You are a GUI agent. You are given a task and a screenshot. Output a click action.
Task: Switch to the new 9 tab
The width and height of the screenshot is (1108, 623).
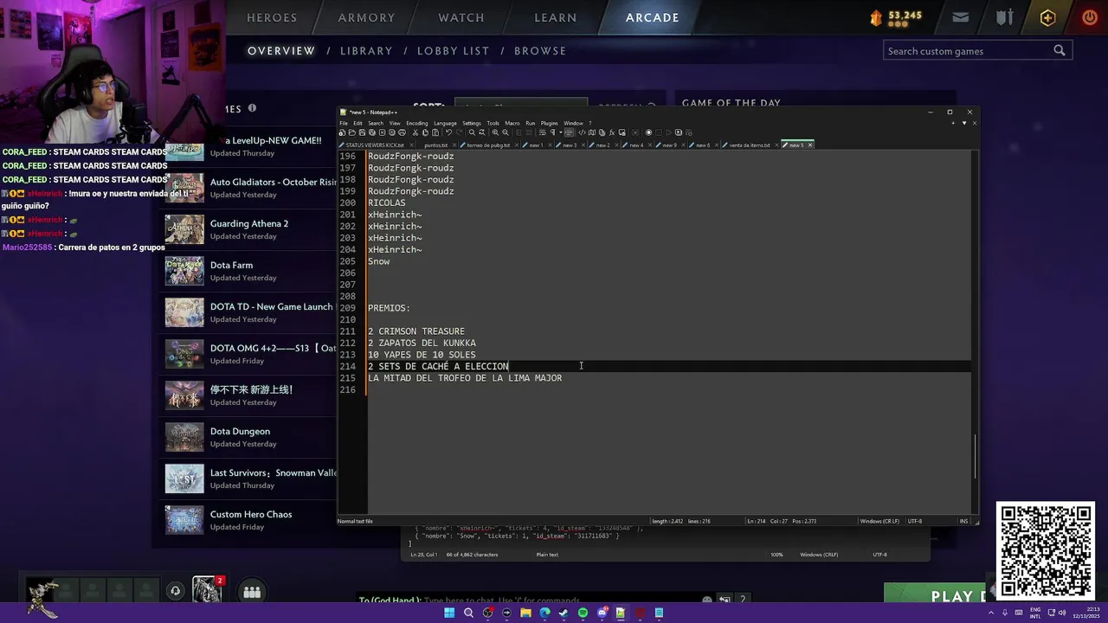tap(670, 145)
